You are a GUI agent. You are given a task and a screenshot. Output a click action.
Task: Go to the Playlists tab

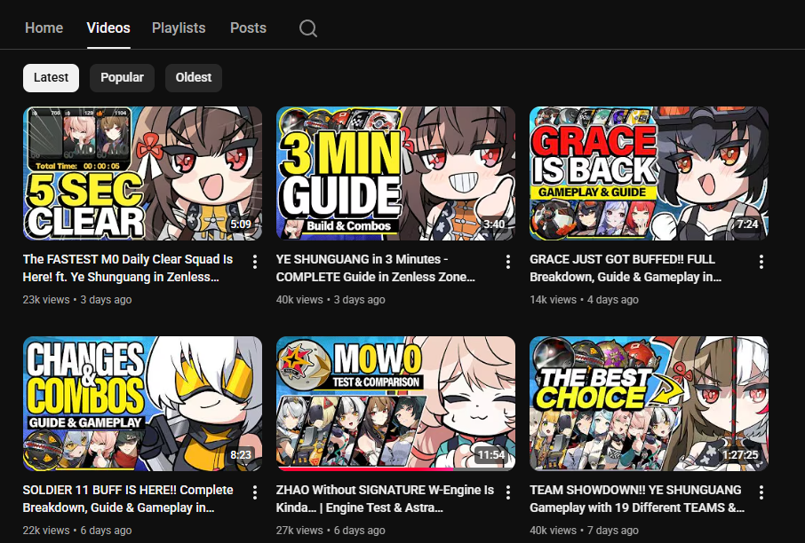click(179, 28)
